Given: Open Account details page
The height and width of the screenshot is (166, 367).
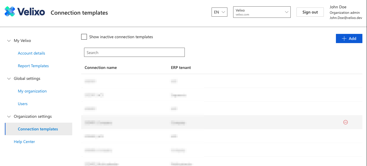Looking at the screenshot, I should (31, 53).
